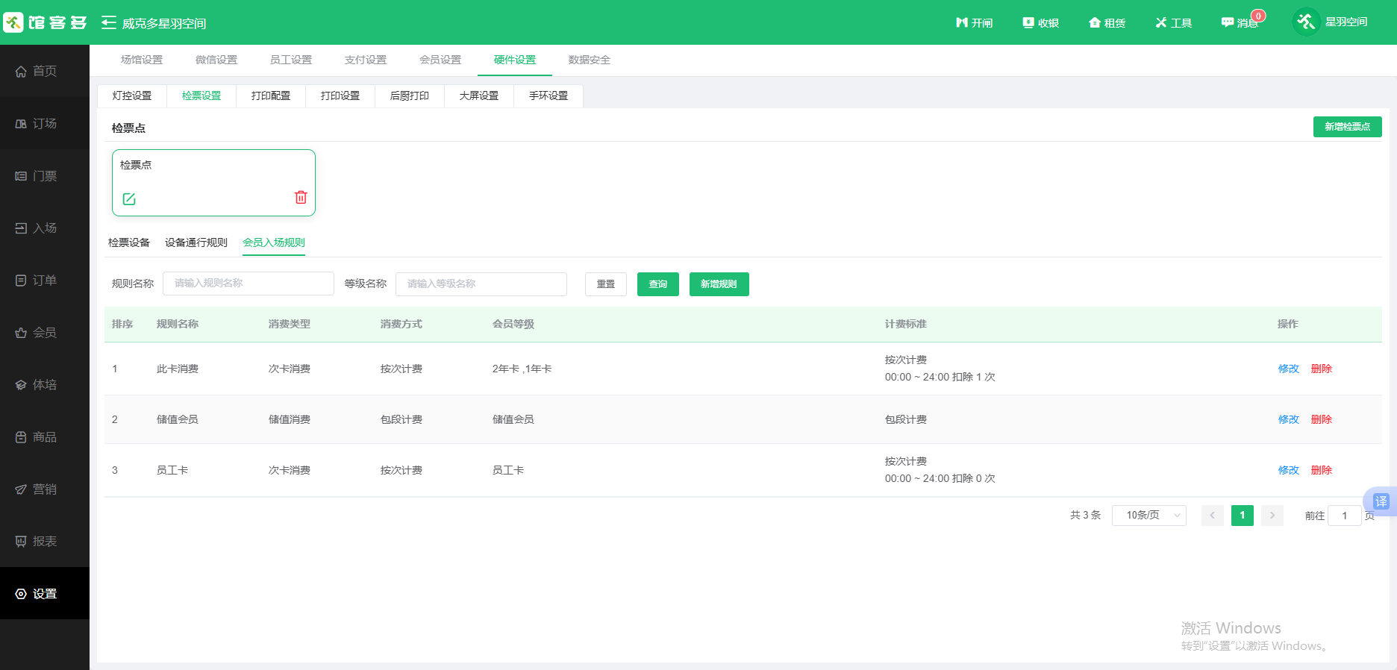Click the edit icon on 检票点 card

(129, 199)
